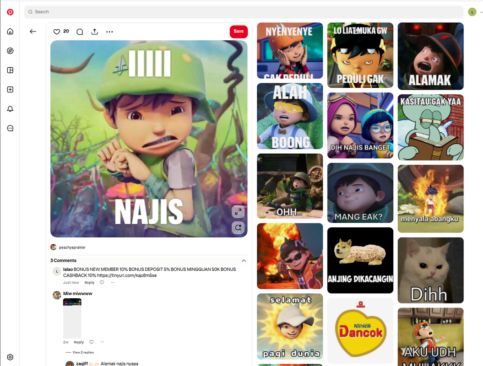Like Miw miwwww's comment
483x366 pixels.
[92, 342]
